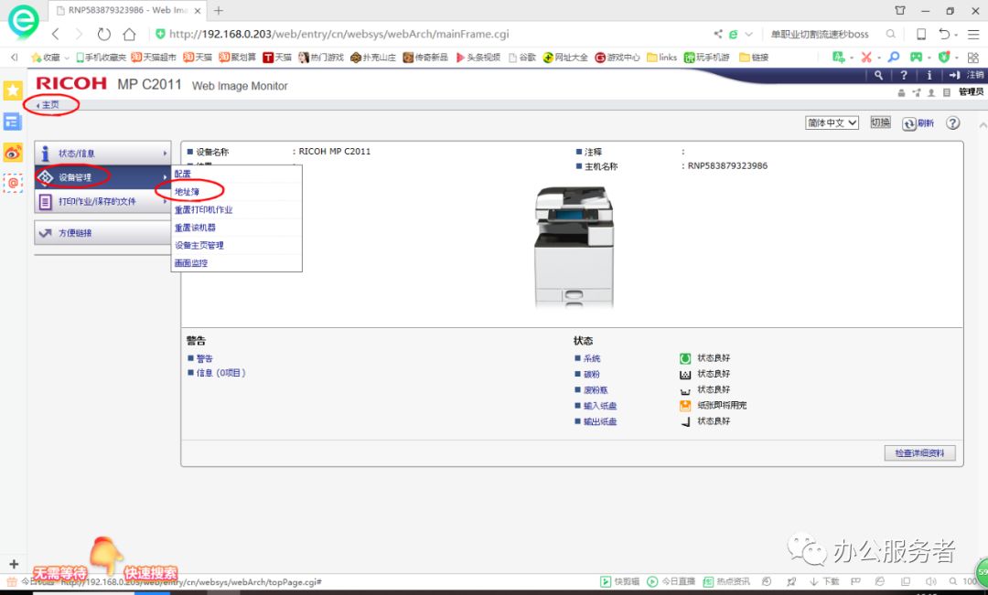988x595 pixels.
Task: Open the 输入纸盘 status link
Action: 600,406
